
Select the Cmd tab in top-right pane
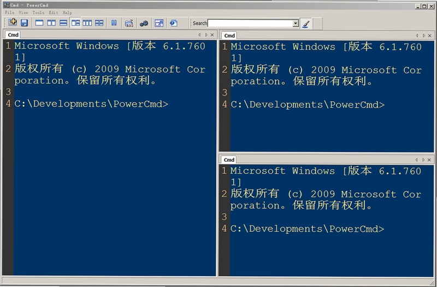(x=229, y=36)
